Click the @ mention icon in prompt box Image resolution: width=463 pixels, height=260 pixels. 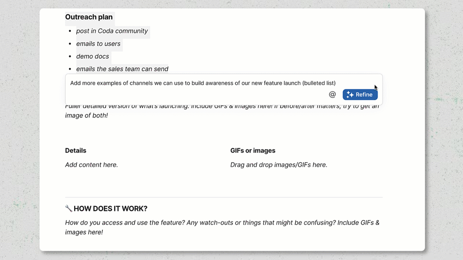332,94
